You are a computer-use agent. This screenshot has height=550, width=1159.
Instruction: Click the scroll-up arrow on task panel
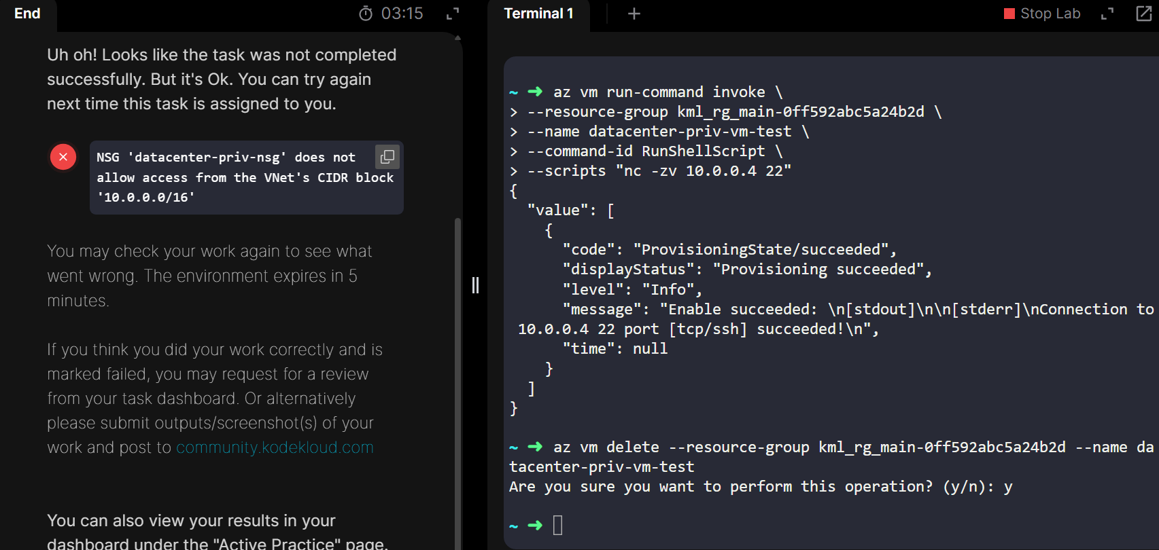(457, 38)
